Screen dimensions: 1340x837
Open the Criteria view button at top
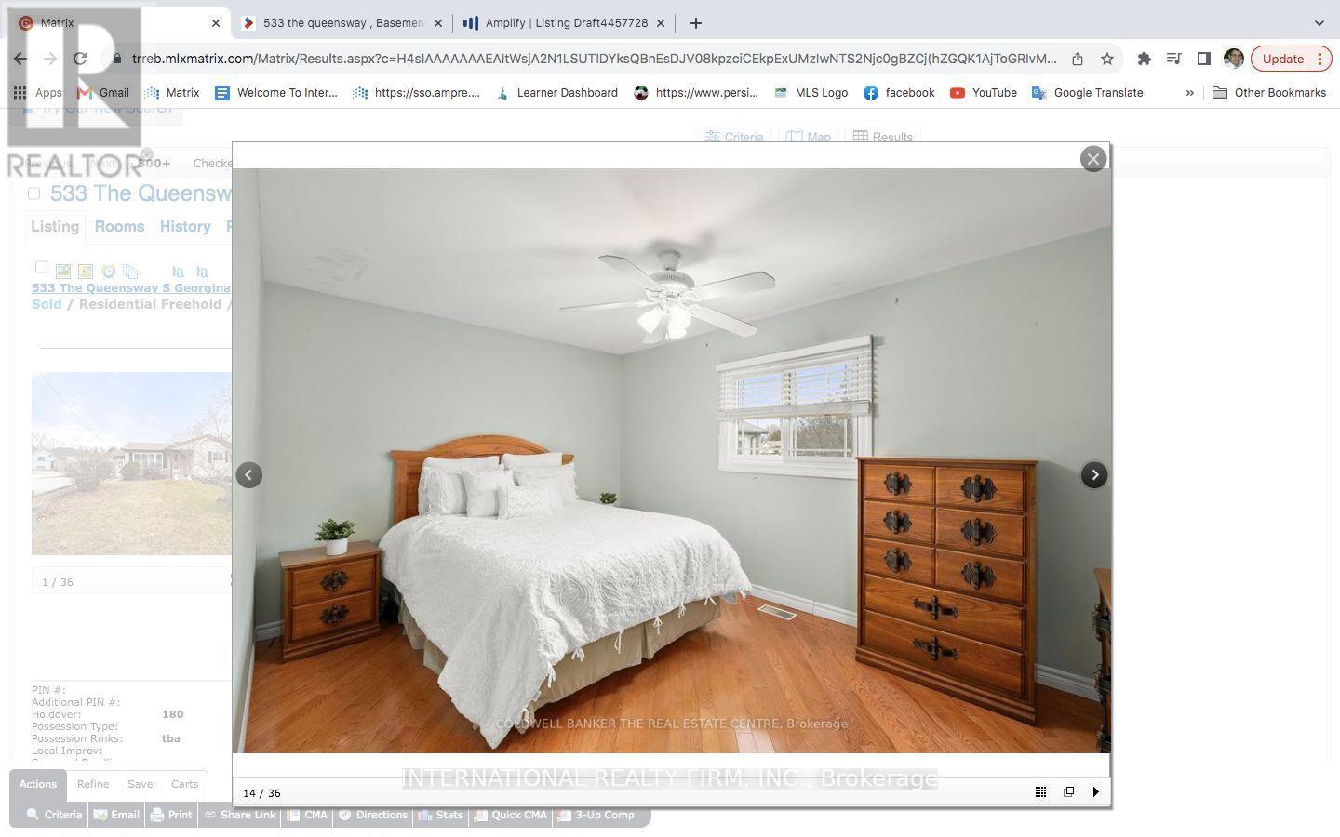click(x=734, y=137)
